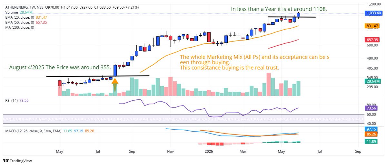Click the blue 97.15 MACD axis label
Image resolution: width=387 pixels, height=166 pixels.
[x=372, y=129]
